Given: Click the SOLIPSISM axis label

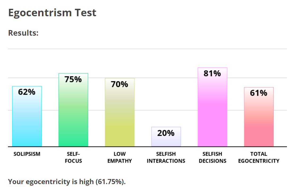Looking at the screenshot, I should [27, 154].
